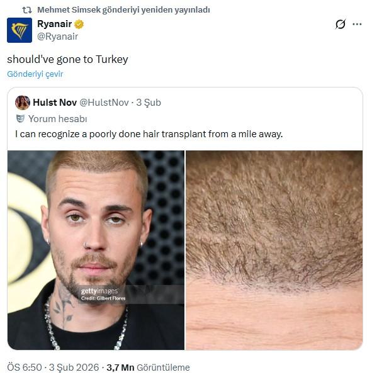Click the @HulstNov handle
Screen dimensions: 372x377
tap(104, 103)
